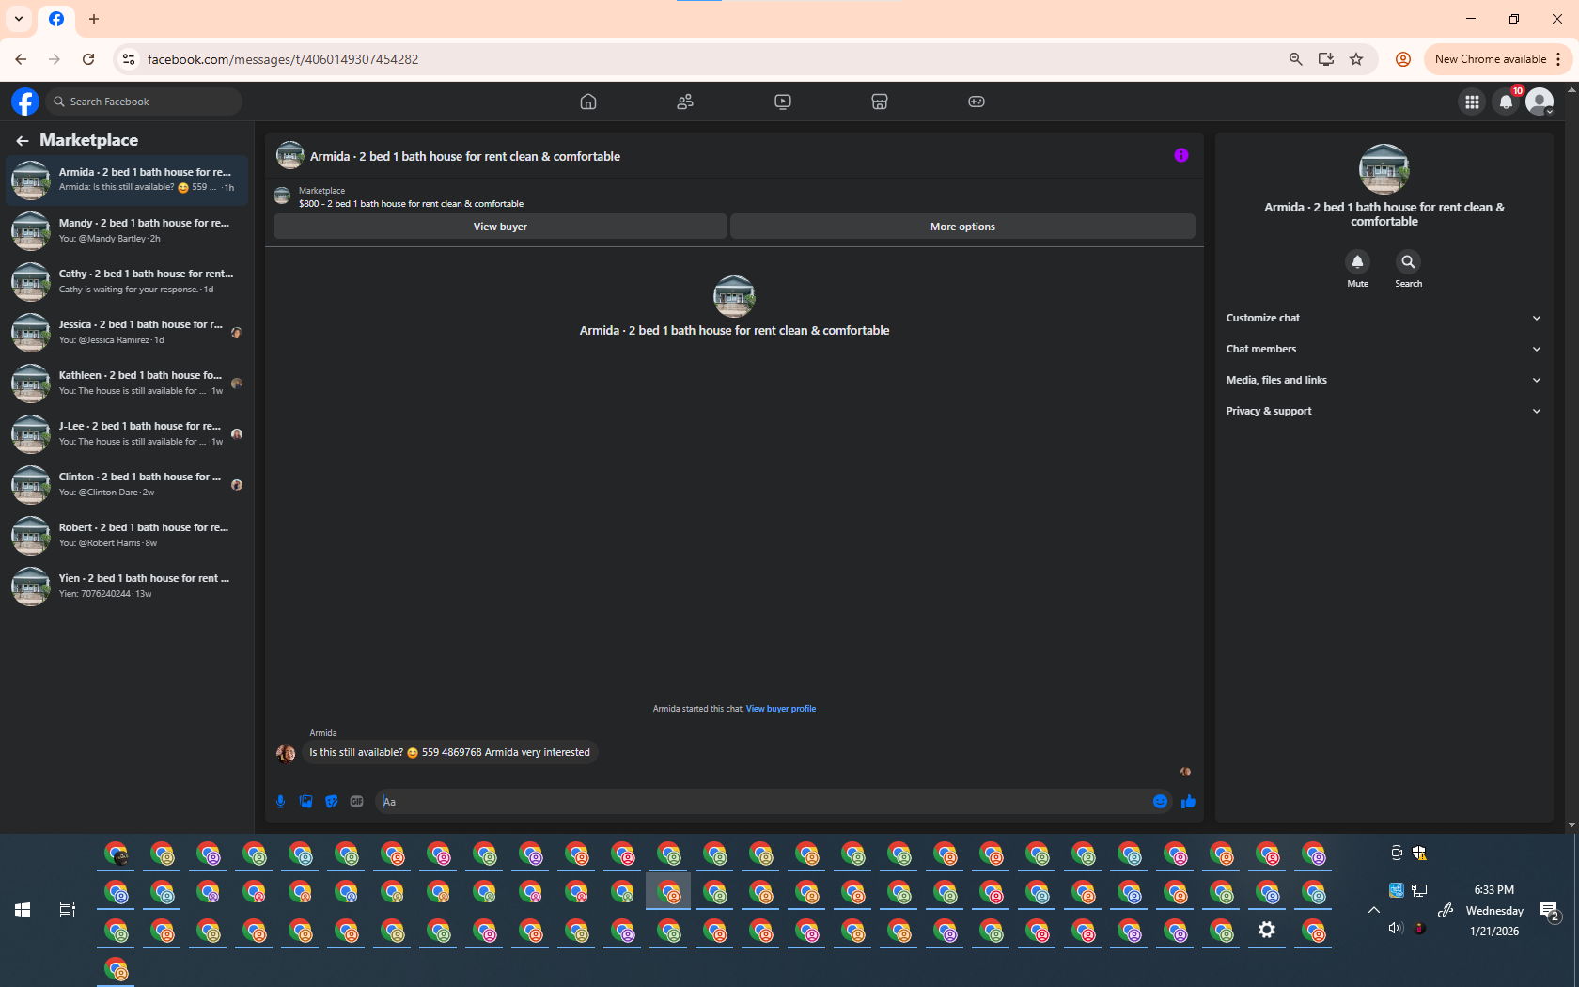Viewport: 1579px width, 987px height.
Task: Expand Privacy & support section
Action: [1384, 411]
